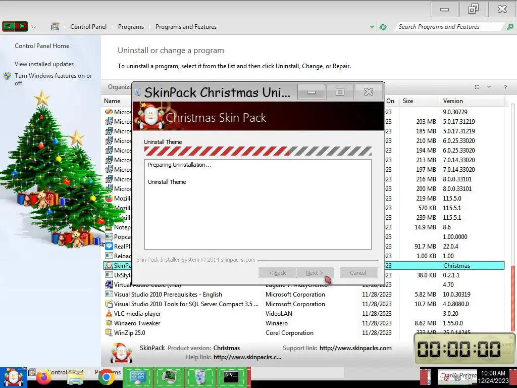Open the Command Prompt taskbar shortcut

231,377
